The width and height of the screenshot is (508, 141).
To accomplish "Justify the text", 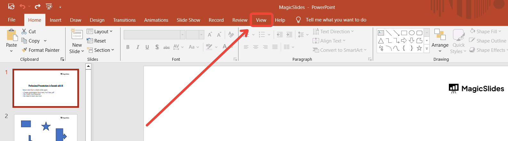I will (x=275, y=47).
